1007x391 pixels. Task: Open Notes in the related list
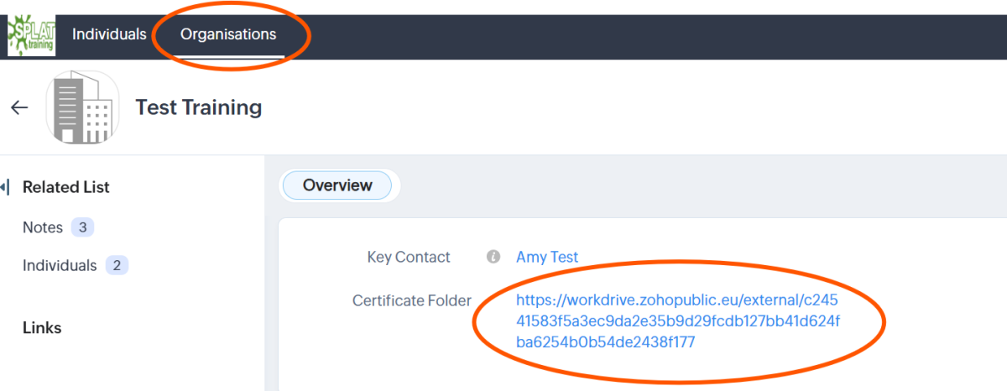(43, 227)
